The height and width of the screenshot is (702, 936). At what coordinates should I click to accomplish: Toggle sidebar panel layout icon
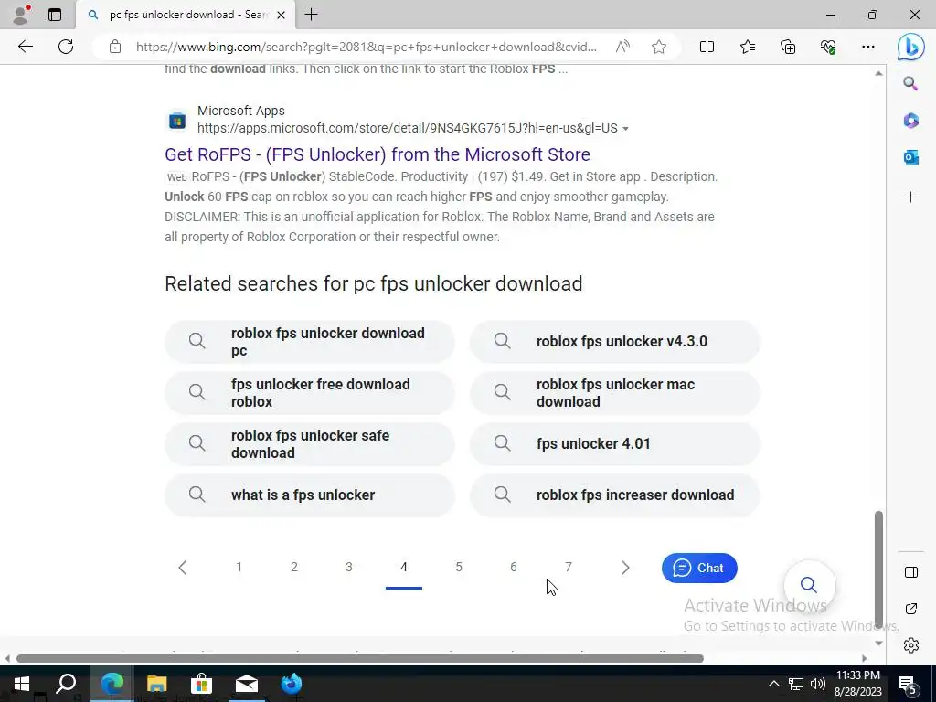911,572
